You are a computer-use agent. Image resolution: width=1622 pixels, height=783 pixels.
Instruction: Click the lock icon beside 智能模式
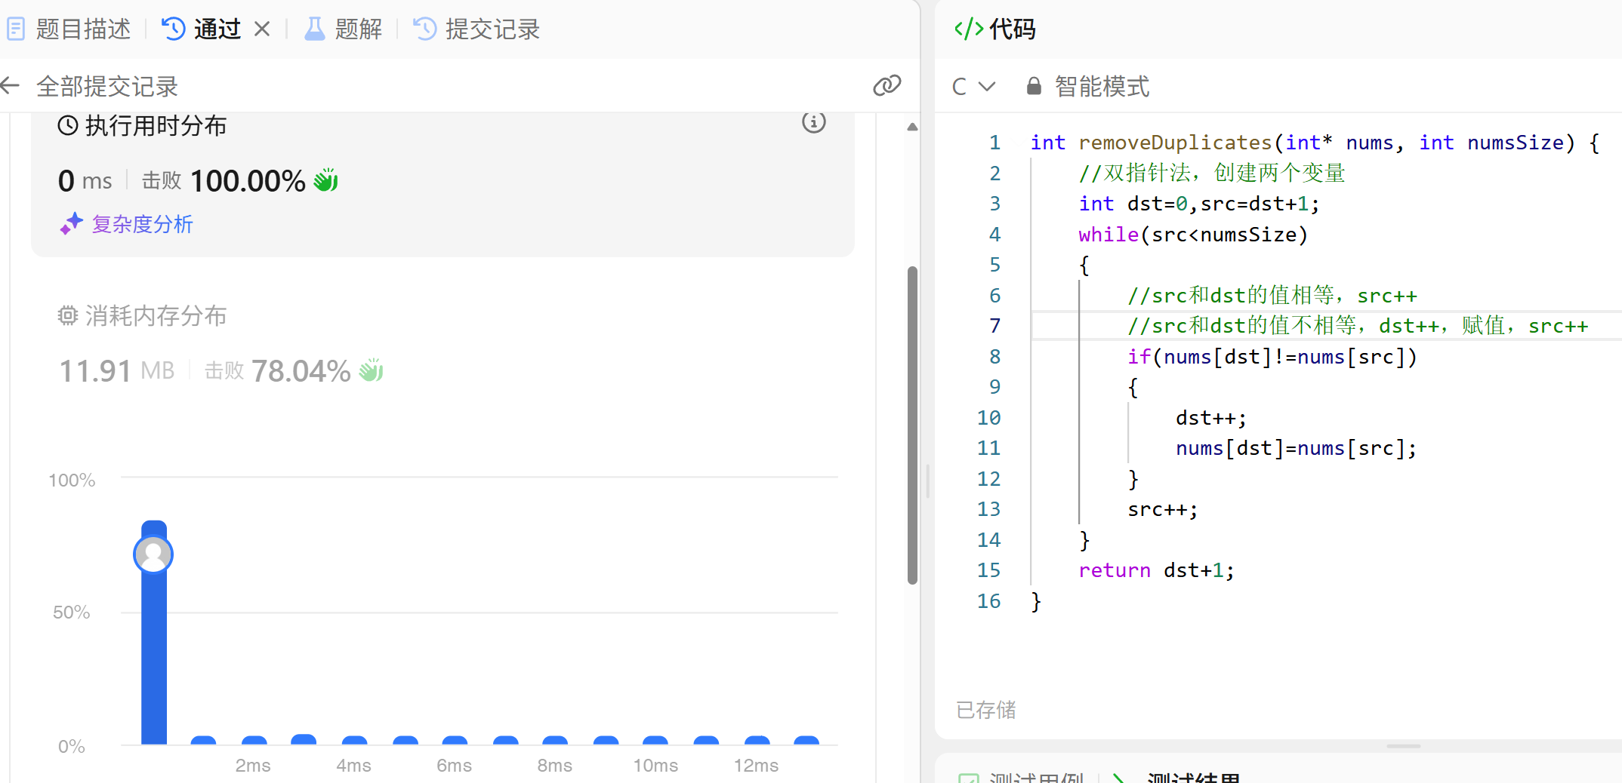1034,86
